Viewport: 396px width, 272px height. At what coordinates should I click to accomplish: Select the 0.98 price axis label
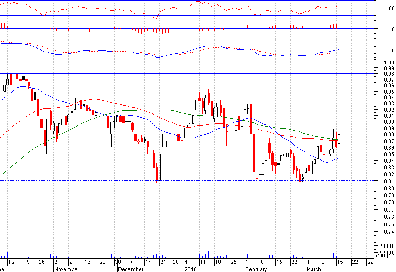click(x=389, y=74)
